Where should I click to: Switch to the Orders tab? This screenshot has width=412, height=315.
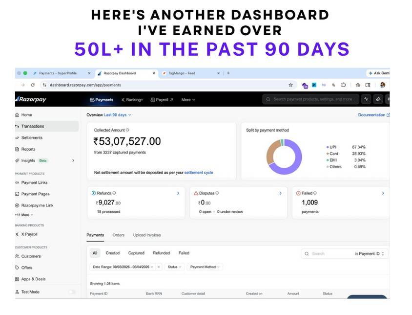119,235
